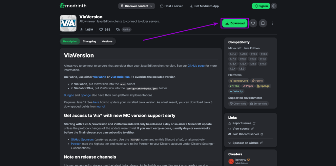This screenshot has width=336, height=166.
Task: Select the 1.17.x version tag
Action: click(233, 59)
